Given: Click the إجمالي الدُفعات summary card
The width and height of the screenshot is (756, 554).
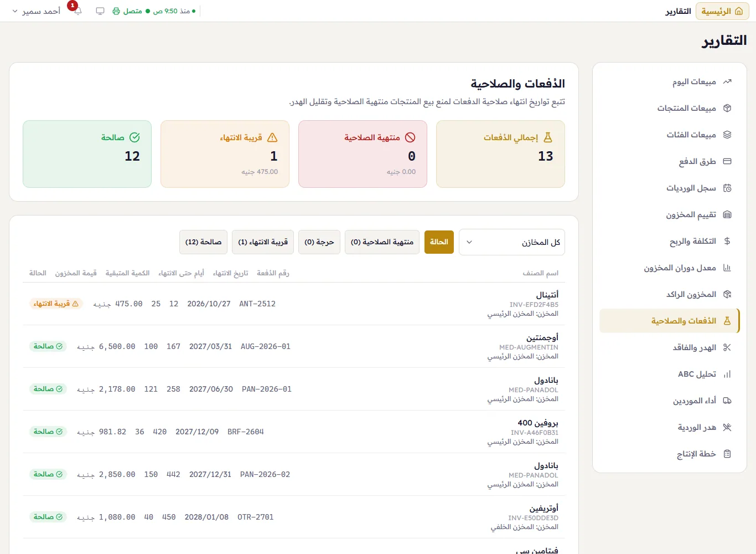Looking at the screenshot, I should (x=500, y=154).
